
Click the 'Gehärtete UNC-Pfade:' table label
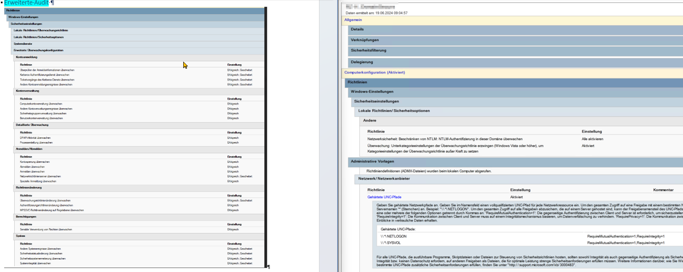coord(398,229)
